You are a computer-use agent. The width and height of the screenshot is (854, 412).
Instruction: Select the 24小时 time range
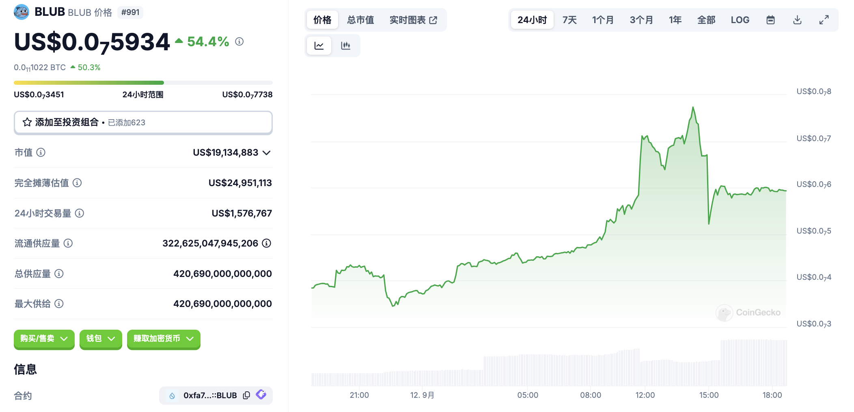tap(532, 20)
